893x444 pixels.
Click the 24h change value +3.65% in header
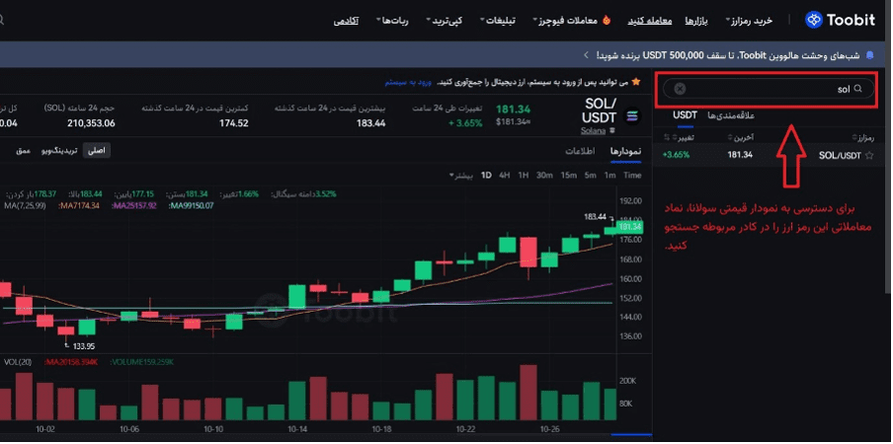pos(465,122)
